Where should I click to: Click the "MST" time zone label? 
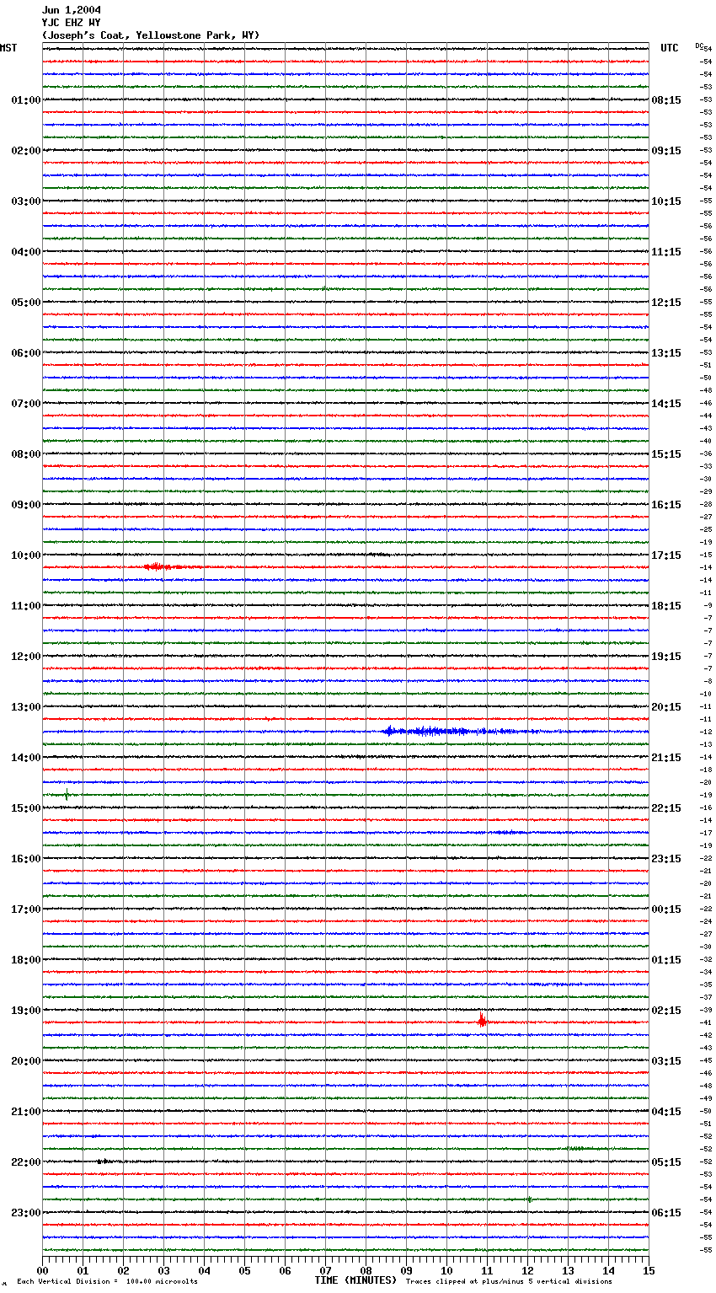pos(8,48)
